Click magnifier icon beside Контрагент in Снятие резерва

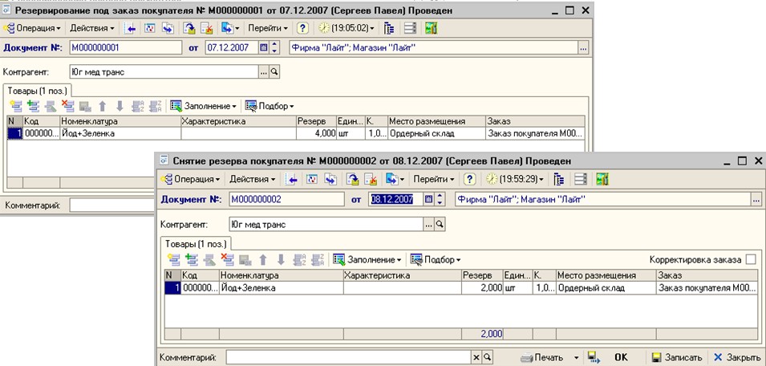(x=440, y=225)
